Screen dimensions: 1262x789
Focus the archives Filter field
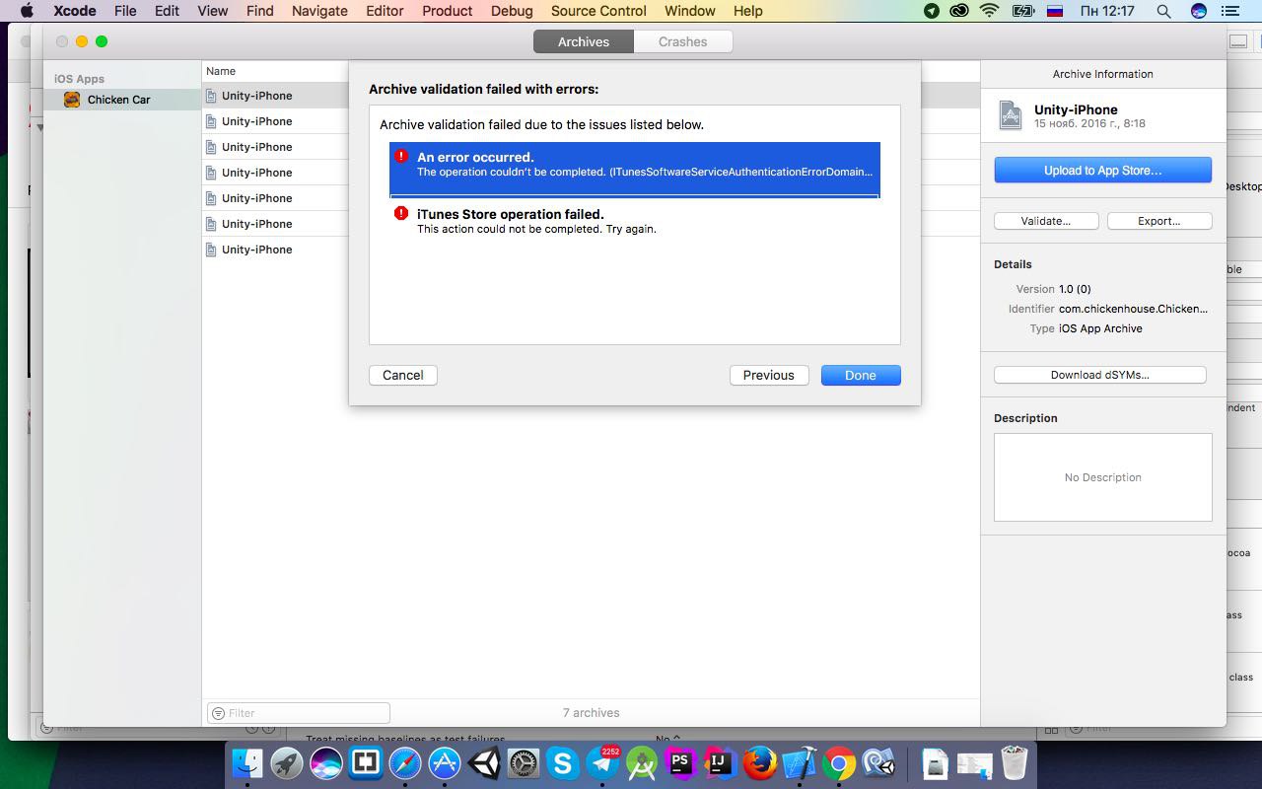point(299,713)
